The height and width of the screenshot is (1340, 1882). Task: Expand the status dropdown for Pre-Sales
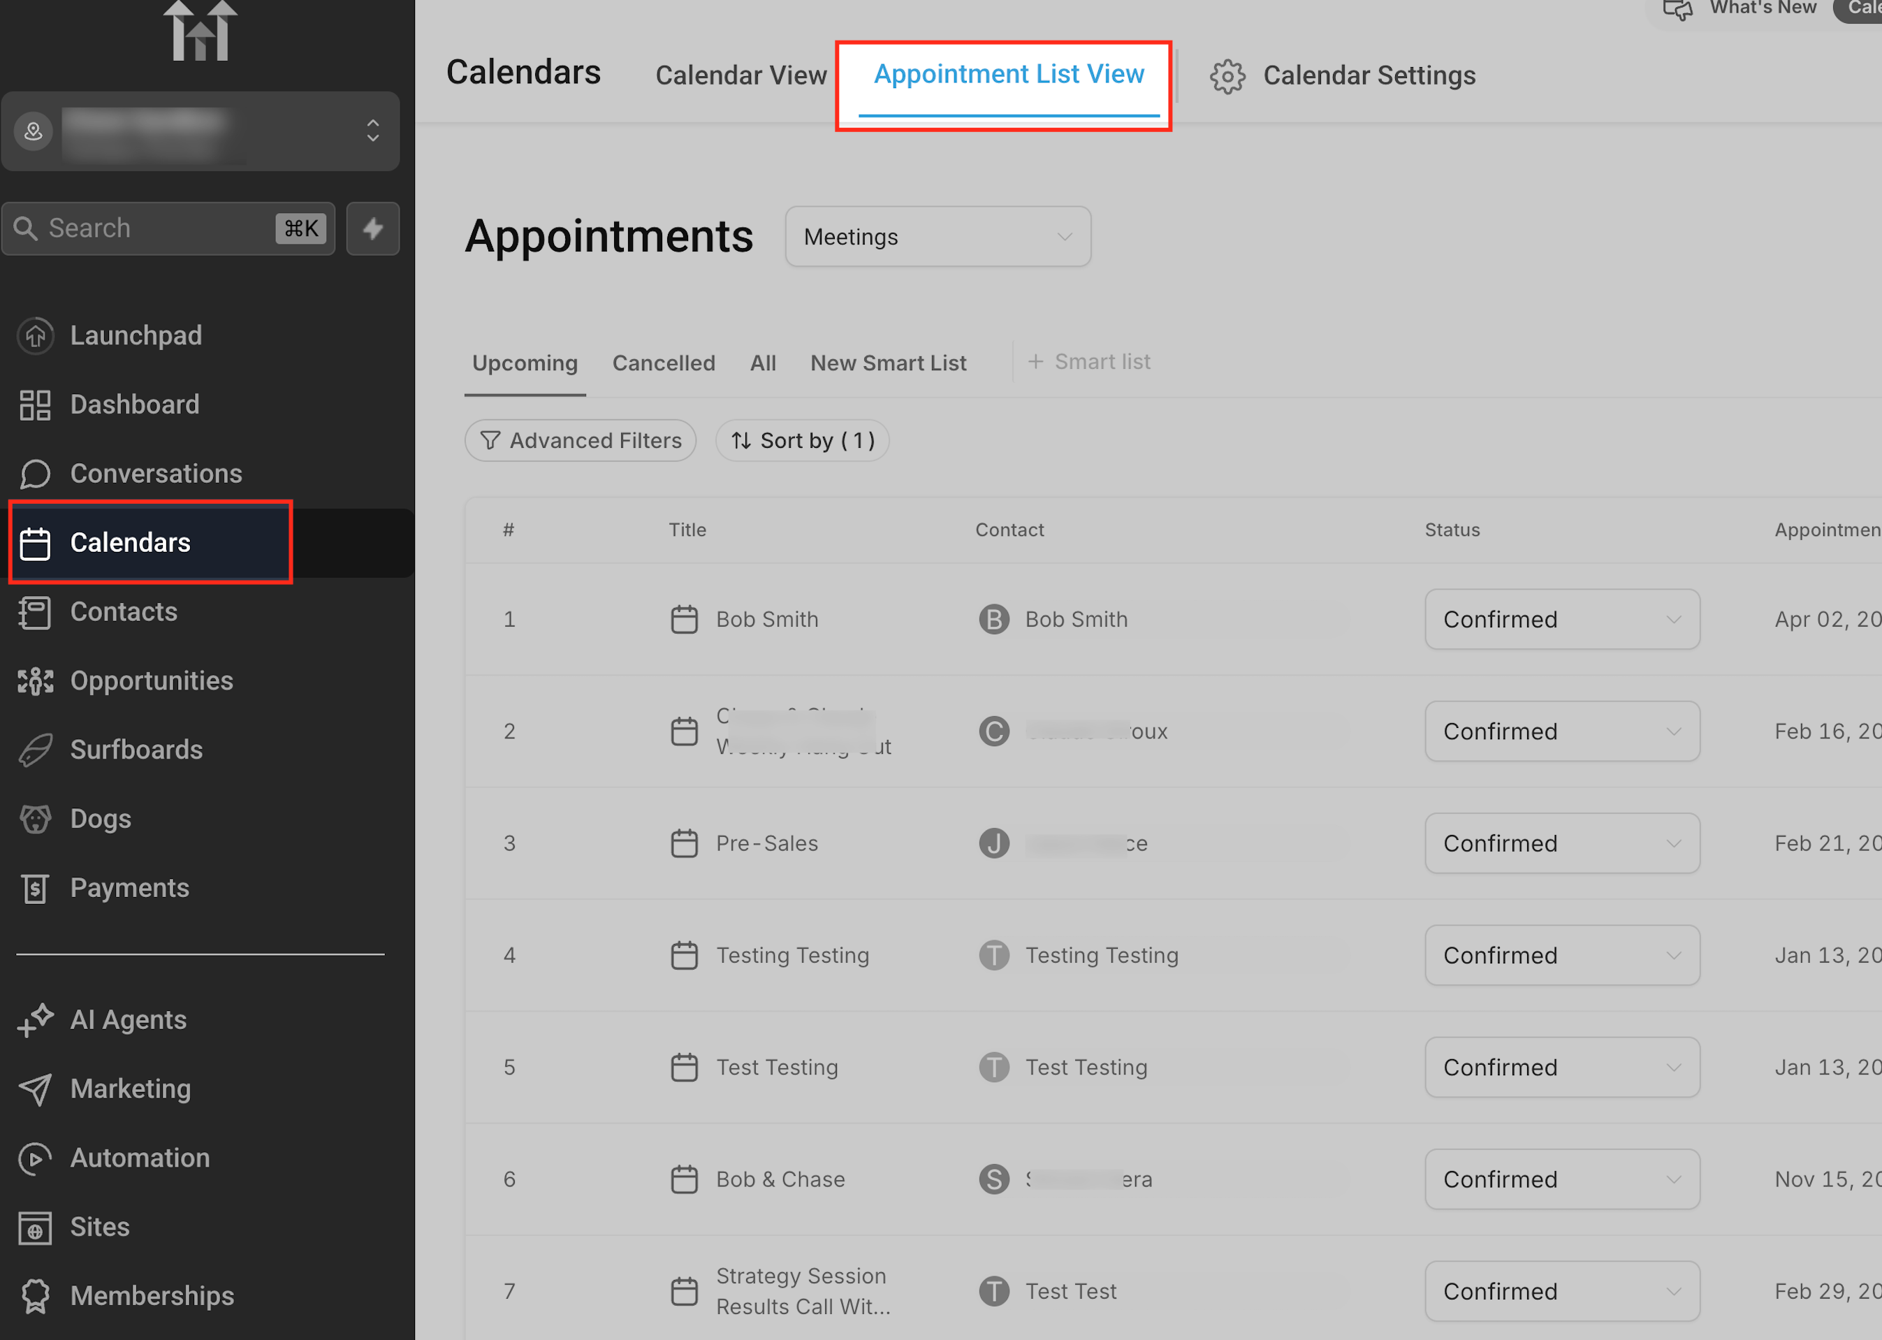(x=1561, y=843)
